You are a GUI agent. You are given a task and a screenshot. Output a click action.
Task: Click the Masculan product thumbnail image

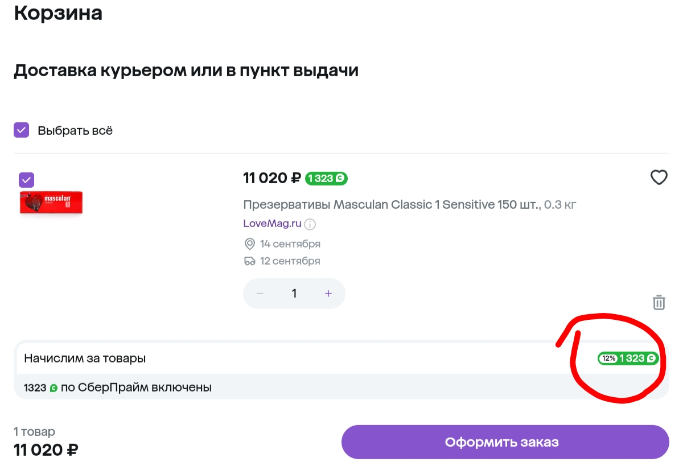coord(52,203)
